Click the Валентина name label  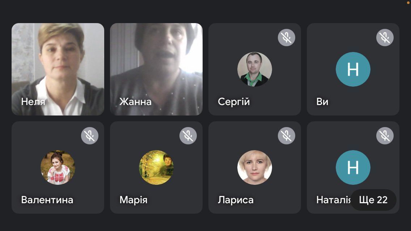47,200
